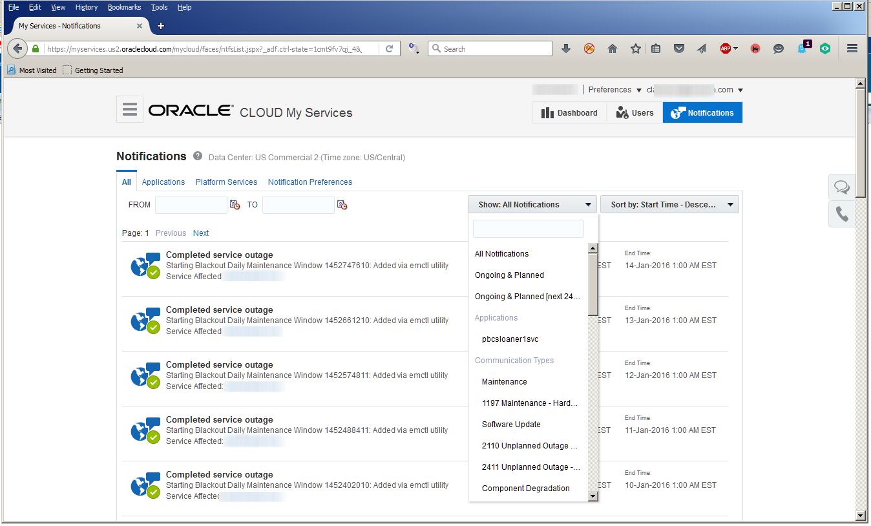Select the 2411 Unplanned Outage option

tap(531, 467)
